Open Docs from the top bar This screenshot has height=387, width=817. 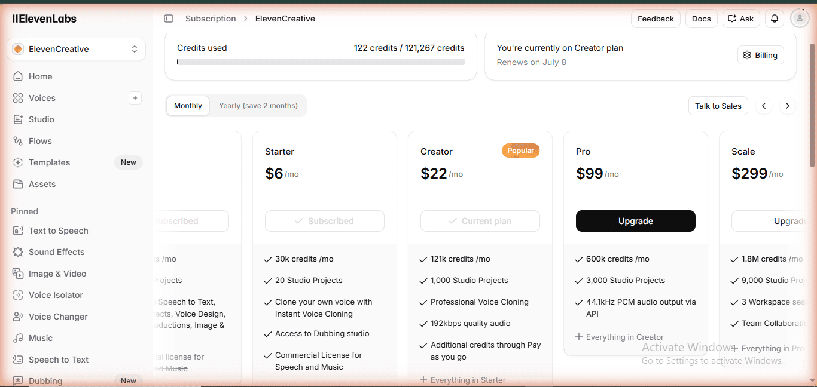coord(702,19)
